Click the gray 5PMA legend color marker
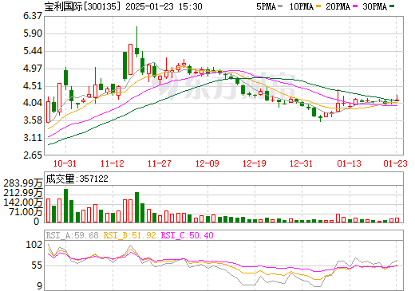The image size is (415, 291). coord(280,6)
